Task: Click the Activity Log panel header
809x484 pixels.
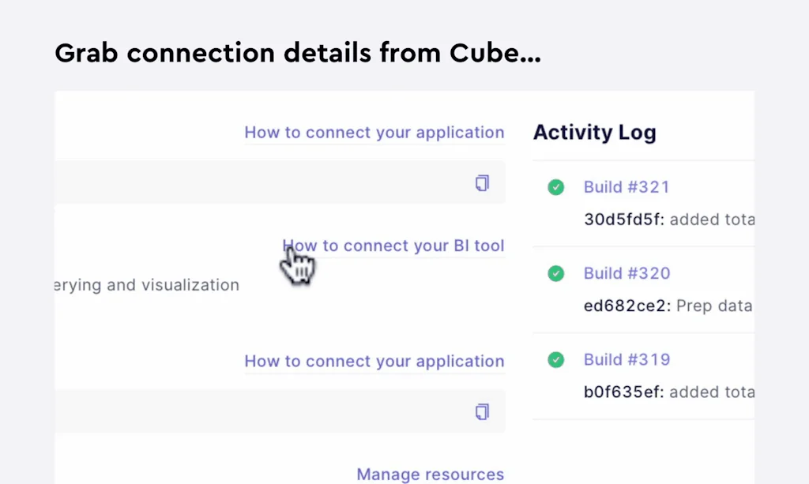Action: (x=594, y=133)
